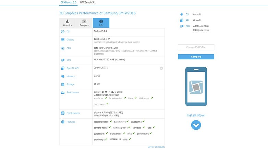268x151 pixels.
Task: Click the Install Now! link
Action: pyautogui.click(x=196, y=115)
